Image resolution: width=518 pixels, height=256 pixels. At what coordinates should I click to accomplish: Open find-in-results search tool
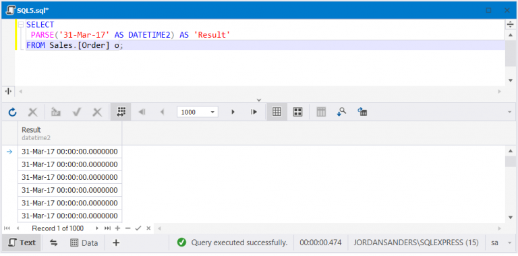[x=341, y=112]
